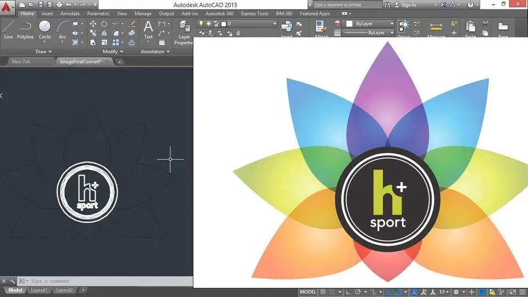Add a new layout with plus button

pos(83,290)
